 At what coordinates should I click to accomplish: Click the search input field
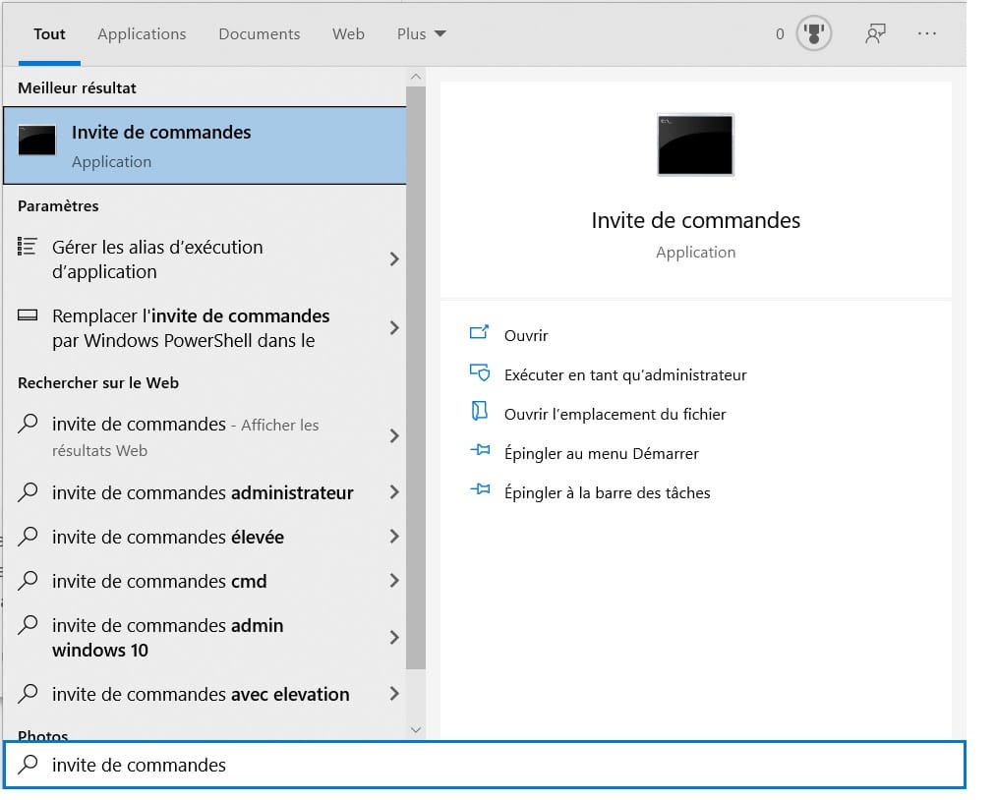coord(485,765)
